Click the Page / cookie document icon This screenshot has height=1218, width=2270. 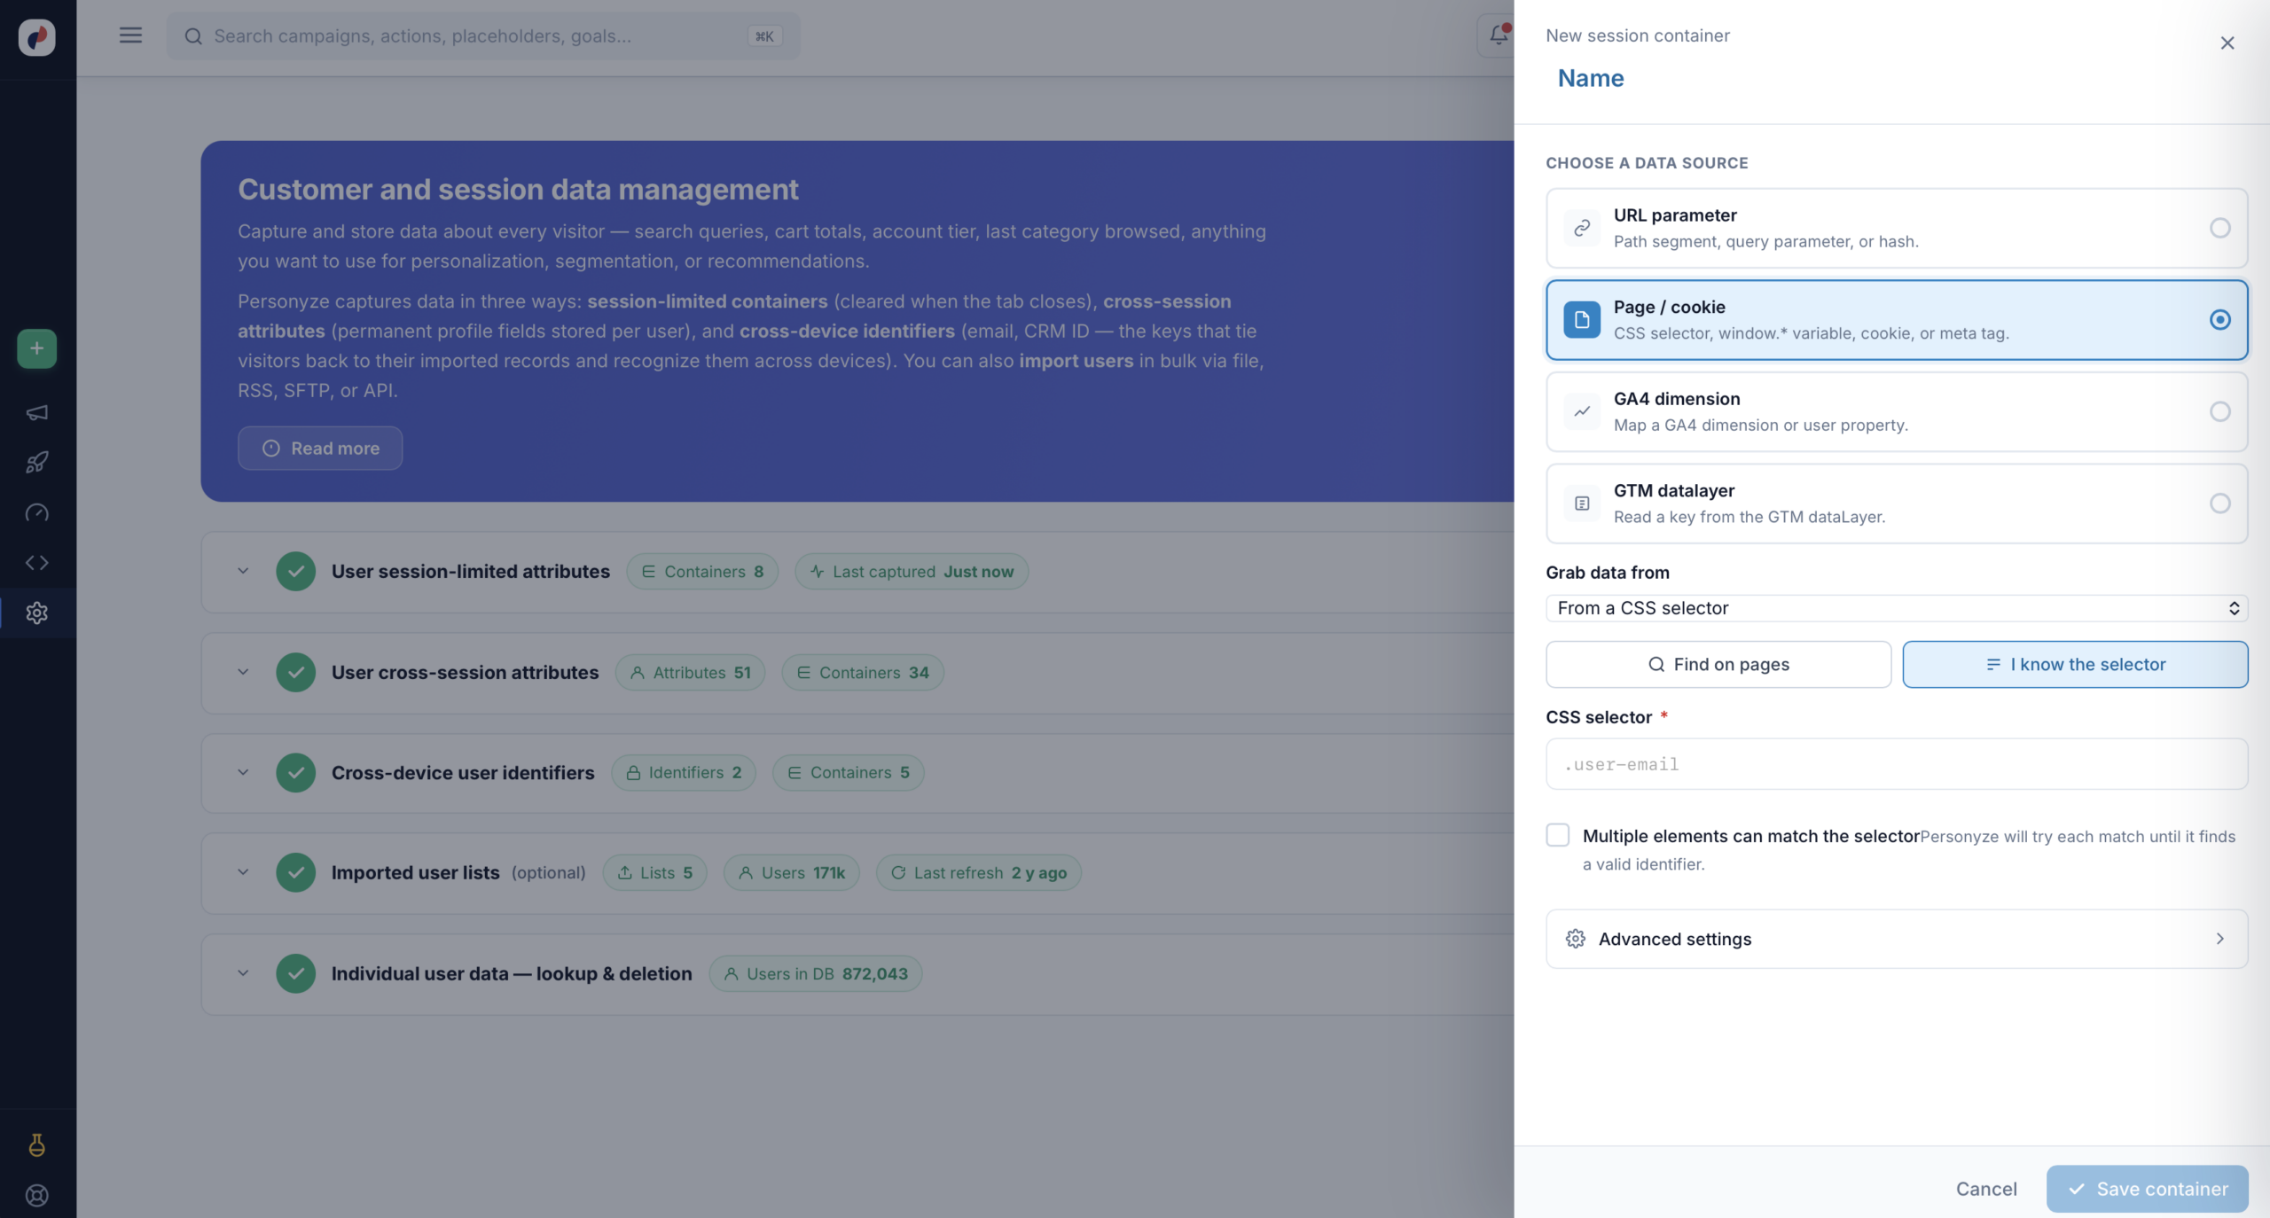pyautogui.click(x=1582, y=320)
